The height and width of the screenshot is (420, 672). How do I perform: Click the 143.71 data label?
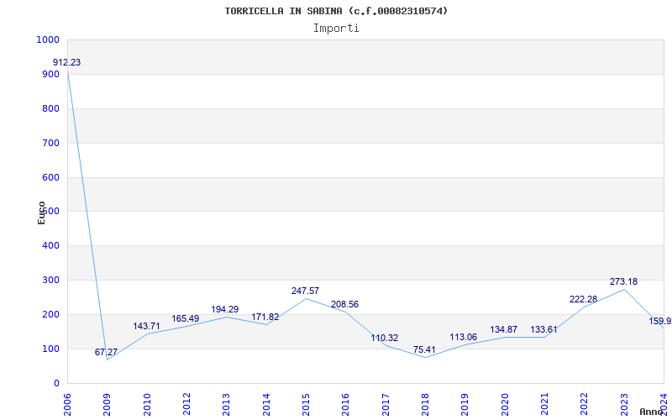click(x=146, y=326)
